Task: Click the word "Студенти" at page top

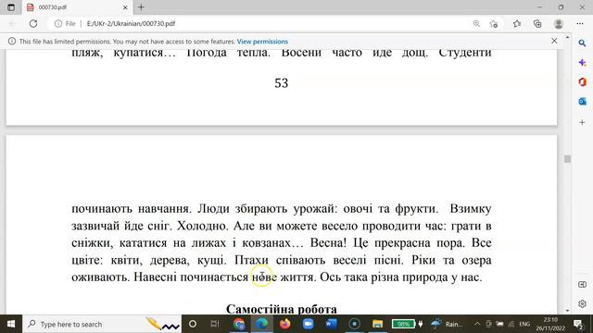Action: 465,53
